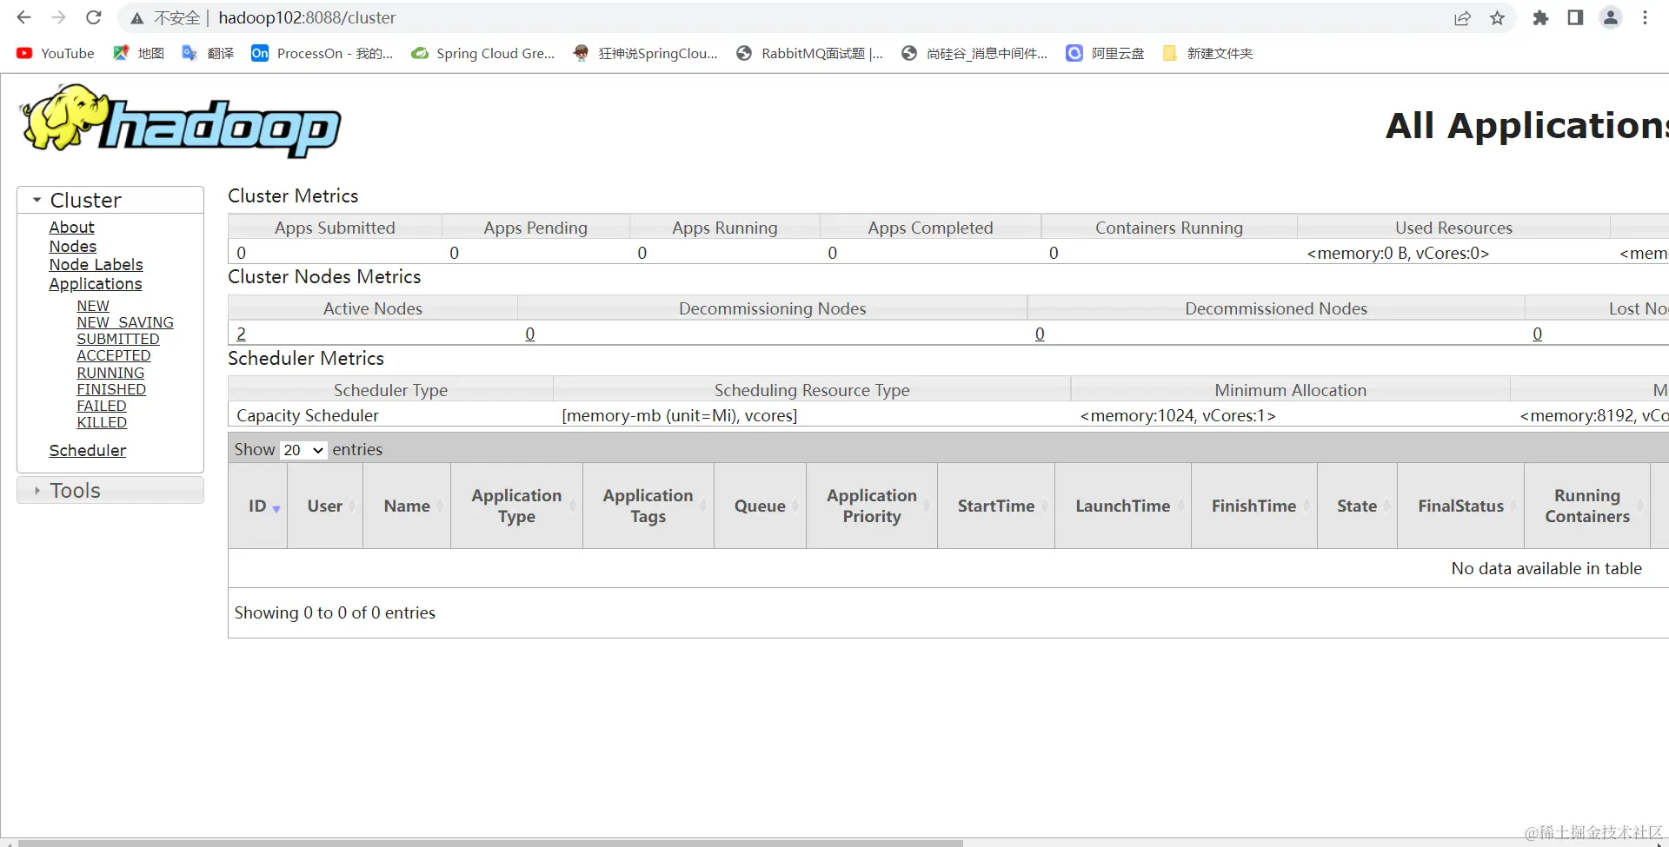Screen dimensions: 1669x847
Task: Collapse the Cluster section in sidebar
Action: pyautogui.click(x=110, y=200)
